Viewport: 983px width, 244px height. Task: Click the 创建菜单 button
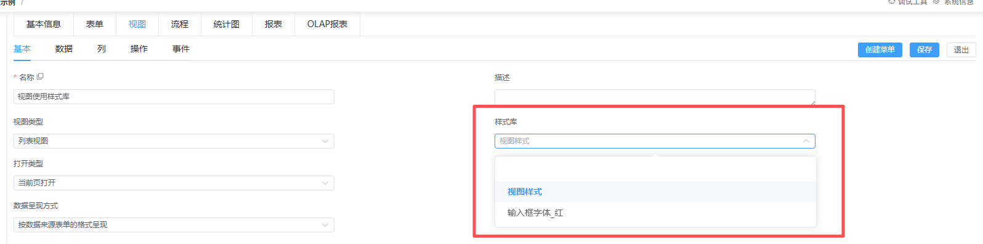[880, 50]
